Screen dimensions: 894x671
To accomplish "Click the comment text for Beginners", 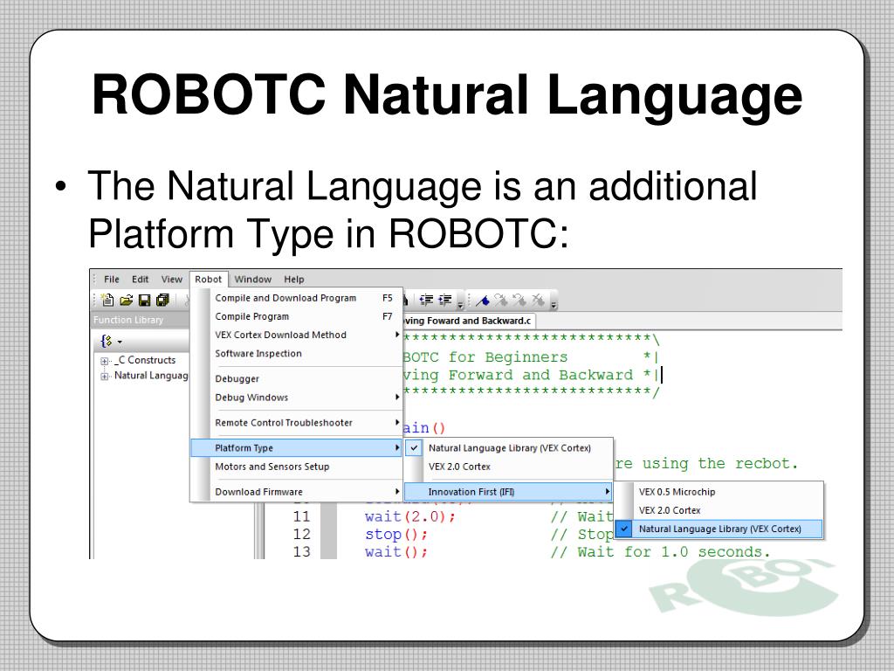I will click(508, 357).
